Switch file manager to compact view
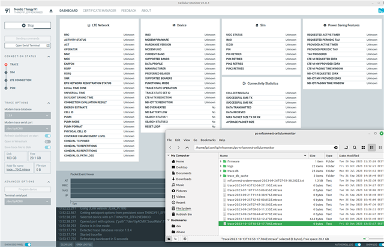 point(380,147)
